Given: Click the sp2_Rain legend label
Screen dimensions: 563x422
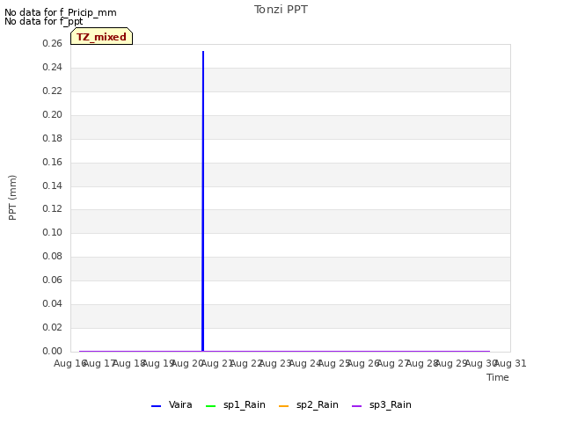Looking at the screenshot, I should tap(317, 404).
